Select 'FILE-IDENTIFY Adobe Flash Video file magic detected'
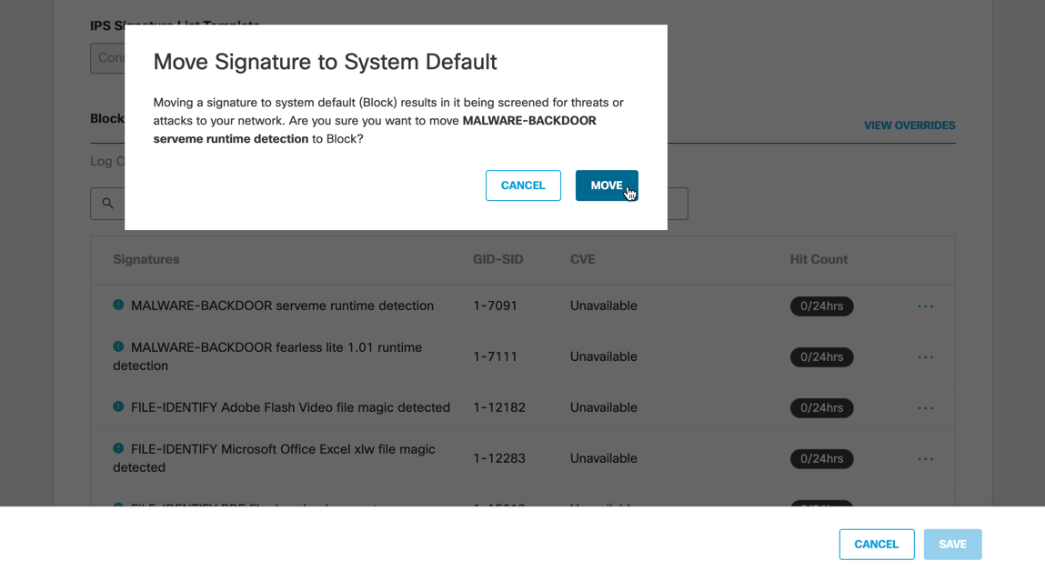The width and height of the screenshot is (1045, 571). [290, 407]
